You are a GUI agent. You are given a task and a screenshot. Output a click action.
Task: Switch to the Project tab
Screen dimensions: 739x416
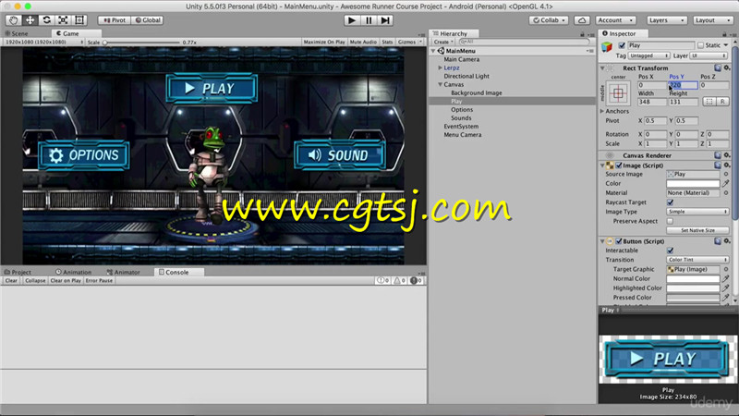18,272
